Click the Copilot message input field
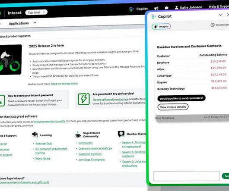229x191 pixels. click(187, 176)
